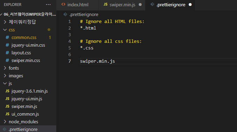Click the JS icon on swiper.min.js tab

coord(106,5)
